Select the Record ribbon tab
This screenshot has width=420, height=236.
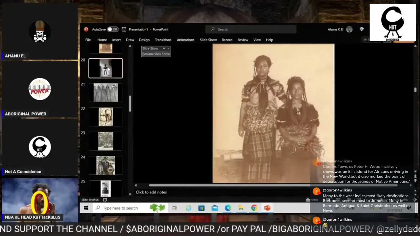227,40
